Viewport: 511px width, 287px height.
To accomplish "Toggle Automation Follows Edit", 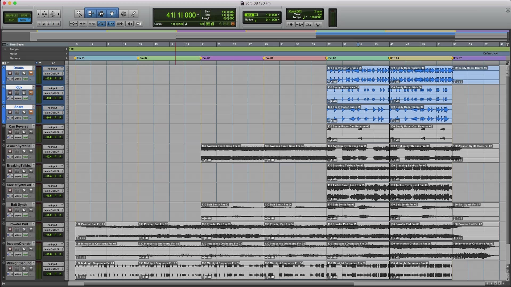I will point(101,24).
